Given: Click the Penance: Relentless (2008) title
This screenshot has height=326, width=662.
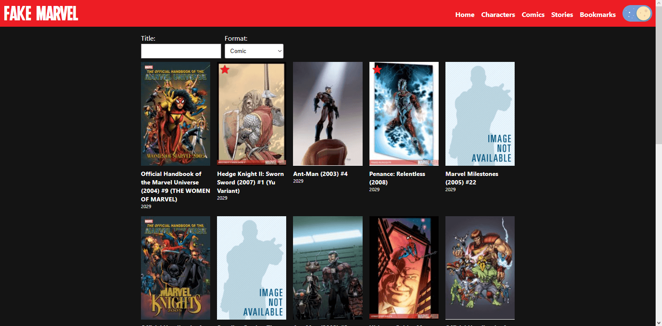Looking at the screenshot, I should coord(397,178).
